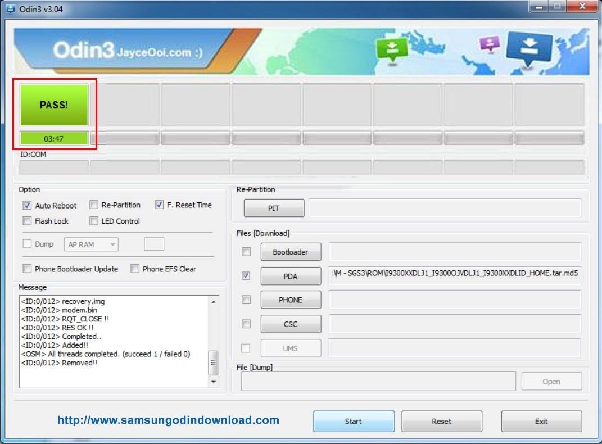Select the 'Completed..' log line
Screen dimensions: 602x444
tap(61, 337)
